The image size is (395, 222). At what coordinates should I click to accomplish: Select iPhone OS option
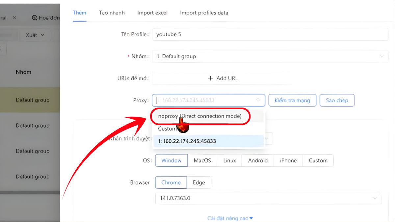[x=288, y=160]
